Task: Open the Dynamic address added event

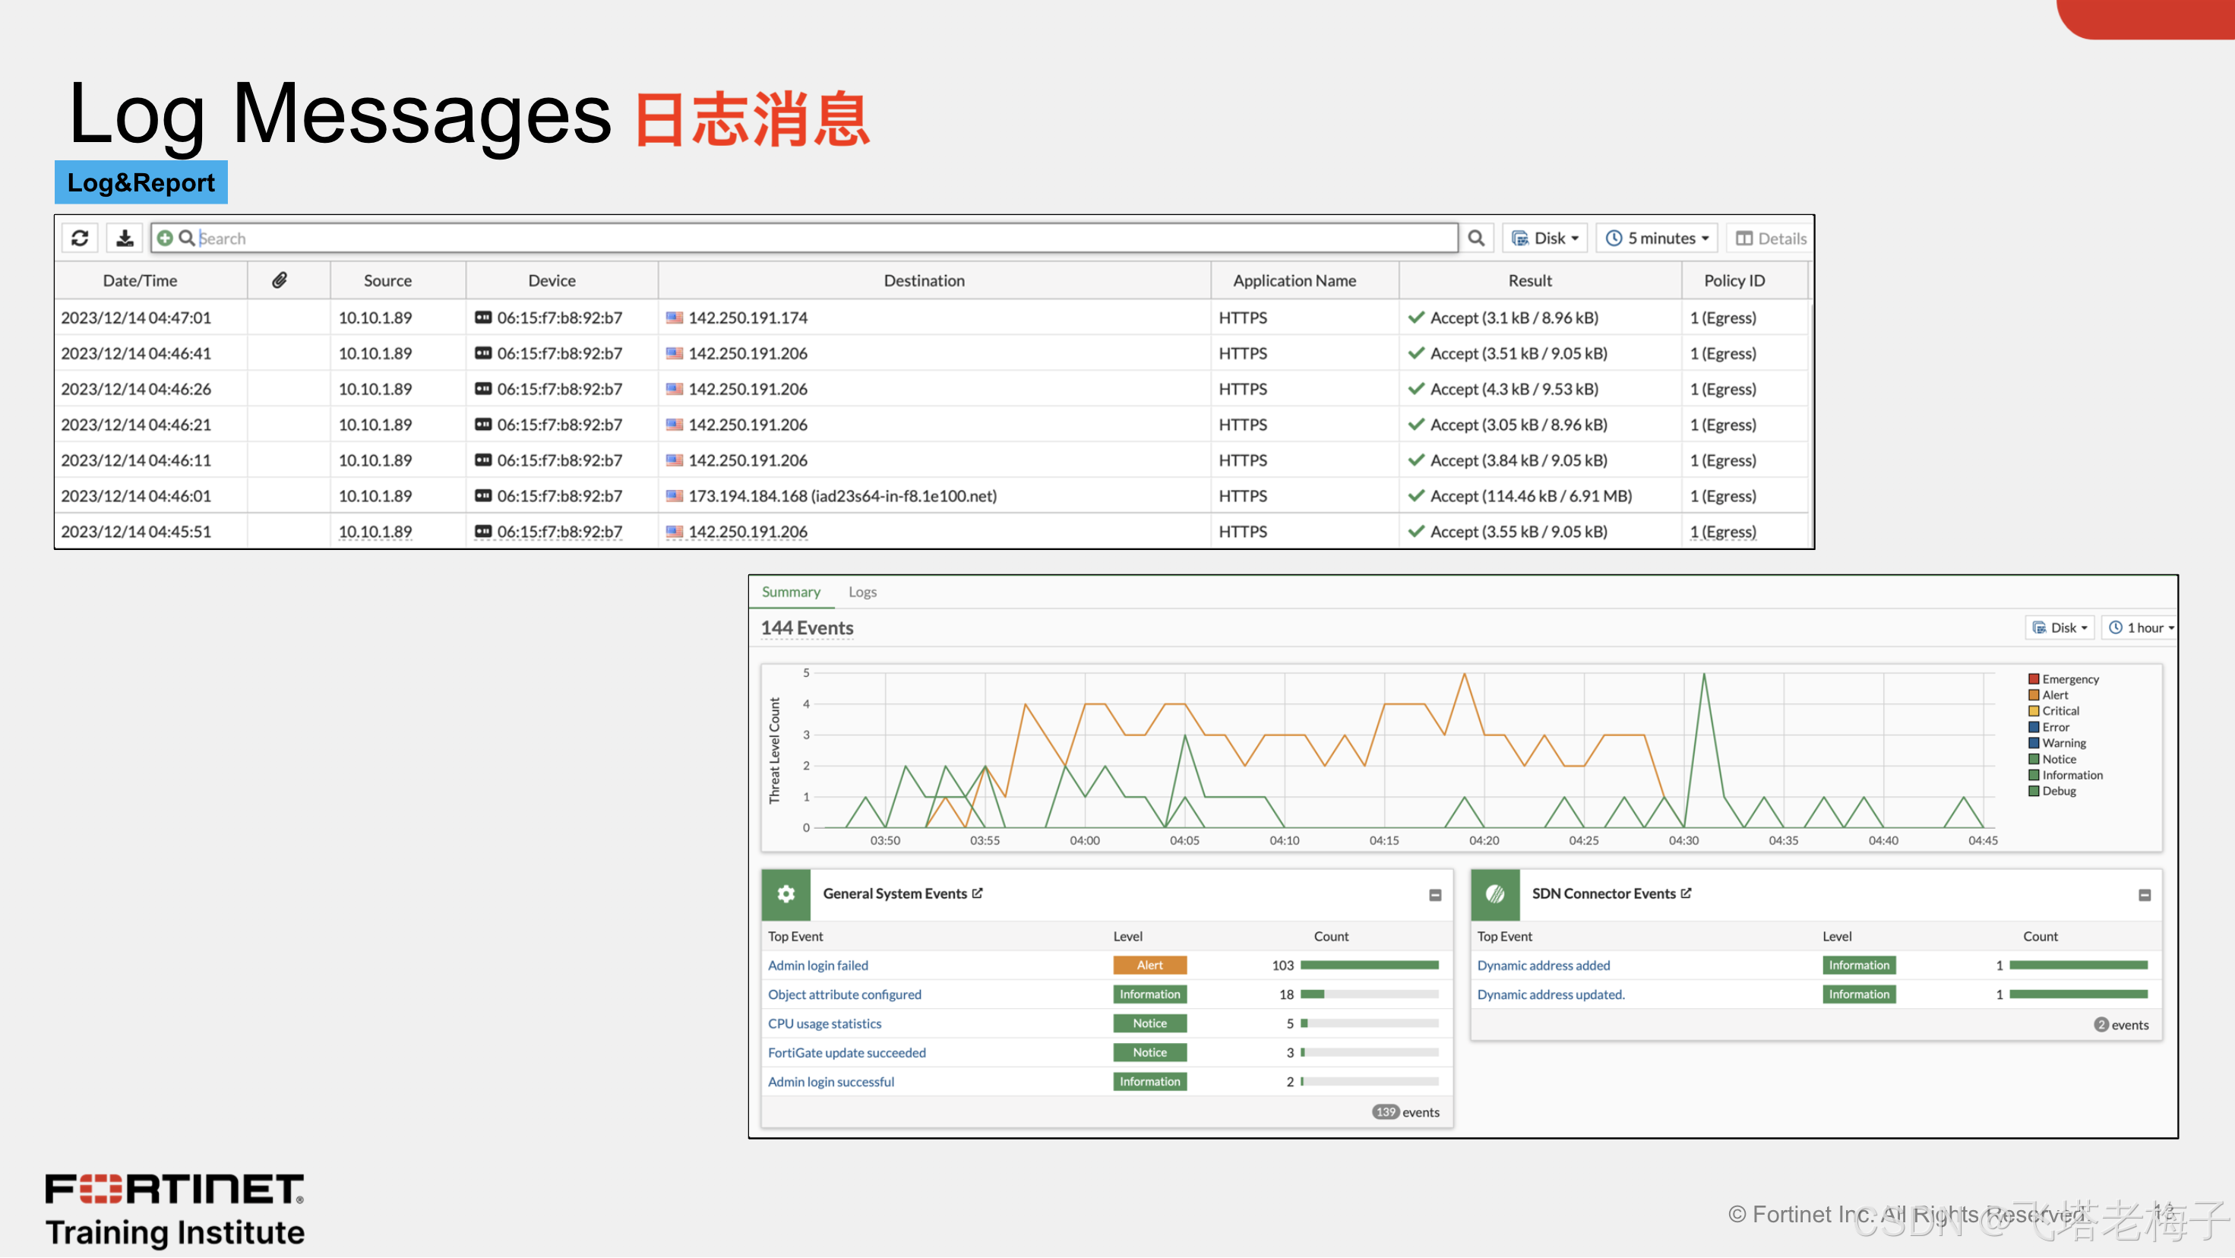Action: point(1544,965)
